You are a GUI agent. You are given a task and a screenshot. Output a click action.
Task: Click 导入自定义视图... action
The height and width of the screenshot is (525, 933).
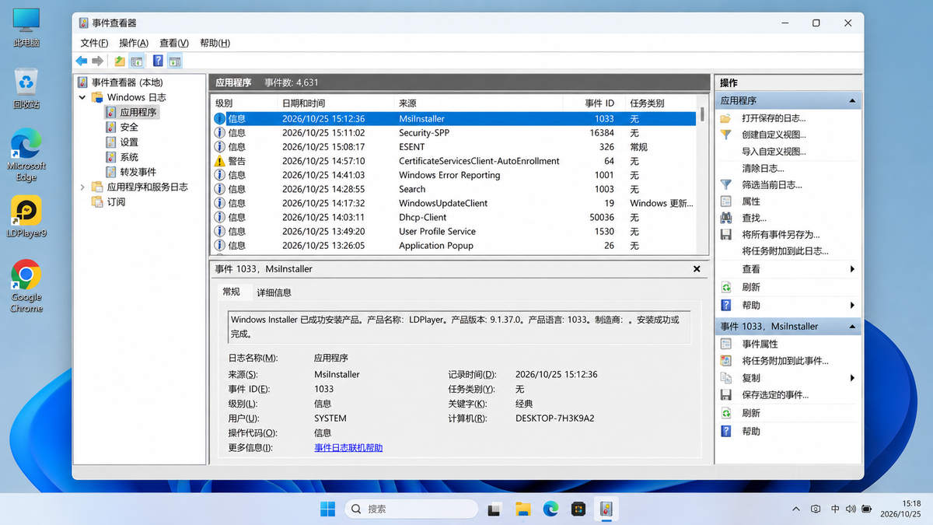(x=774, y=152)
